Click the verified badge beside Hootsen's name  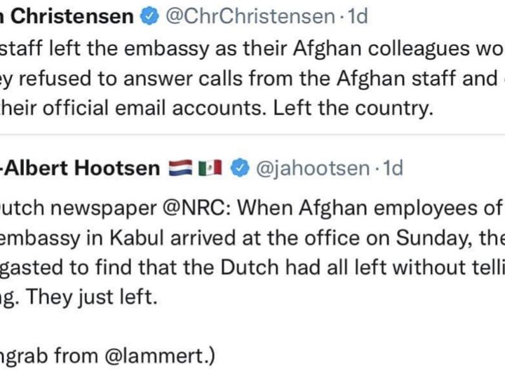coord(241,168)
